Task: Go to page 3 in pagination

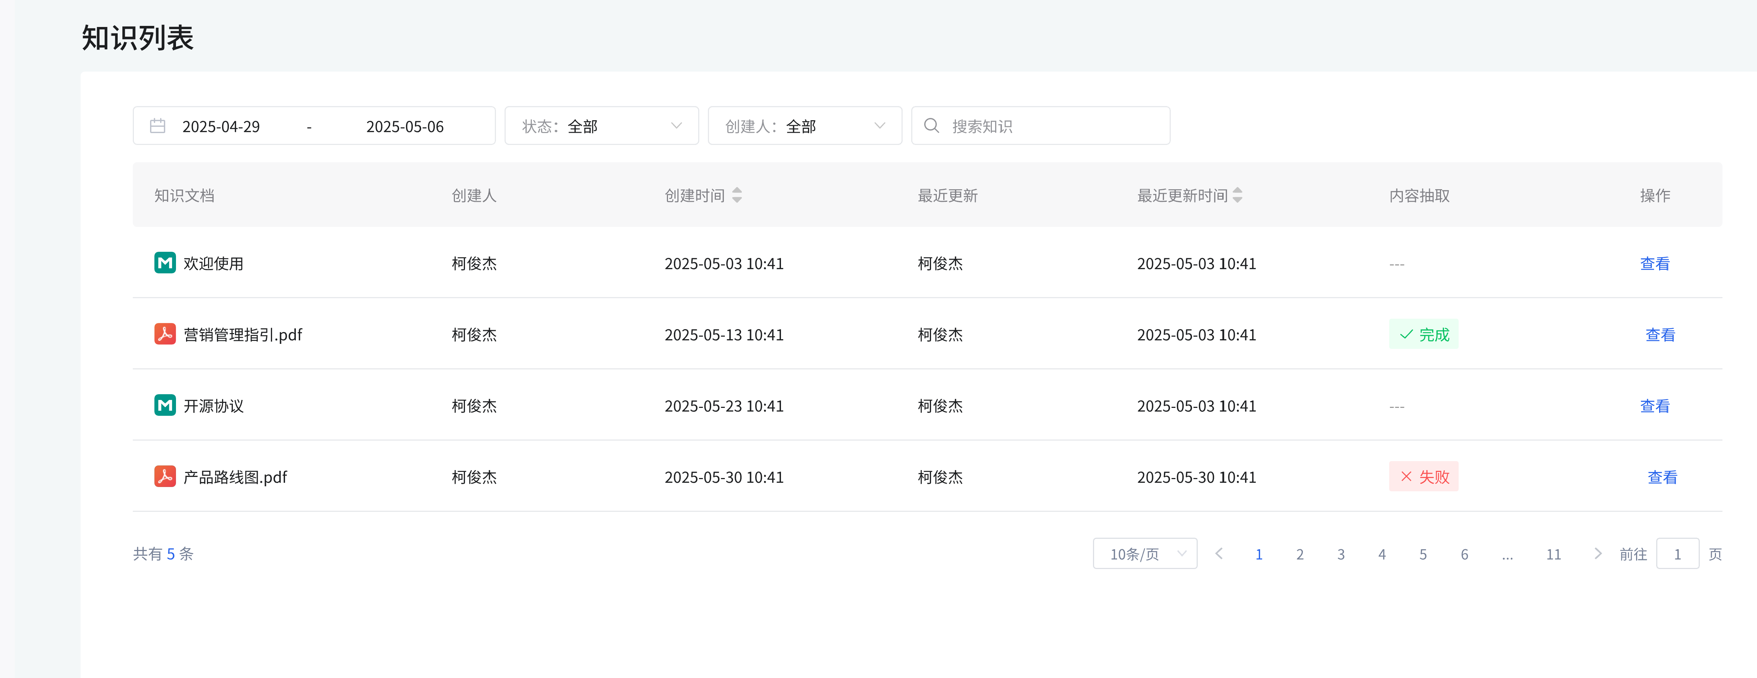Action: click(x=1341, y=554)
